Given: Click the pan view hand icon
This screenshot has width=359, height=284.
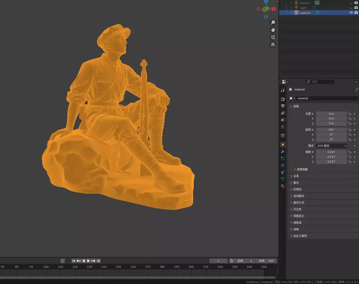Looking at the screenshot, I should click(273, 30).
